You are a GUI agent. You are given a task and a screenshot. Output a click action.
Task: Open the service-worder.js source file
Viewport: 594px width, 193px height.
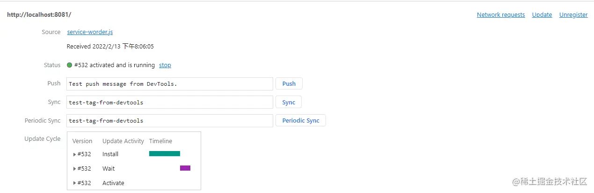(90, 32)
